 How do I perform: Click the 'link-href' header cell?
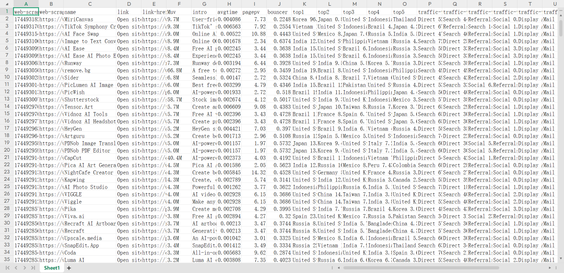(x=154, y=12)
